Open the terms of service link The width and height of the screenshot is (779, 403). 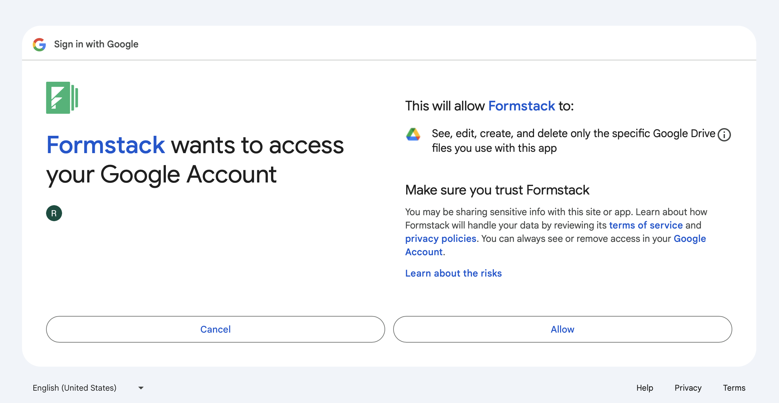(x=646, y=225)
